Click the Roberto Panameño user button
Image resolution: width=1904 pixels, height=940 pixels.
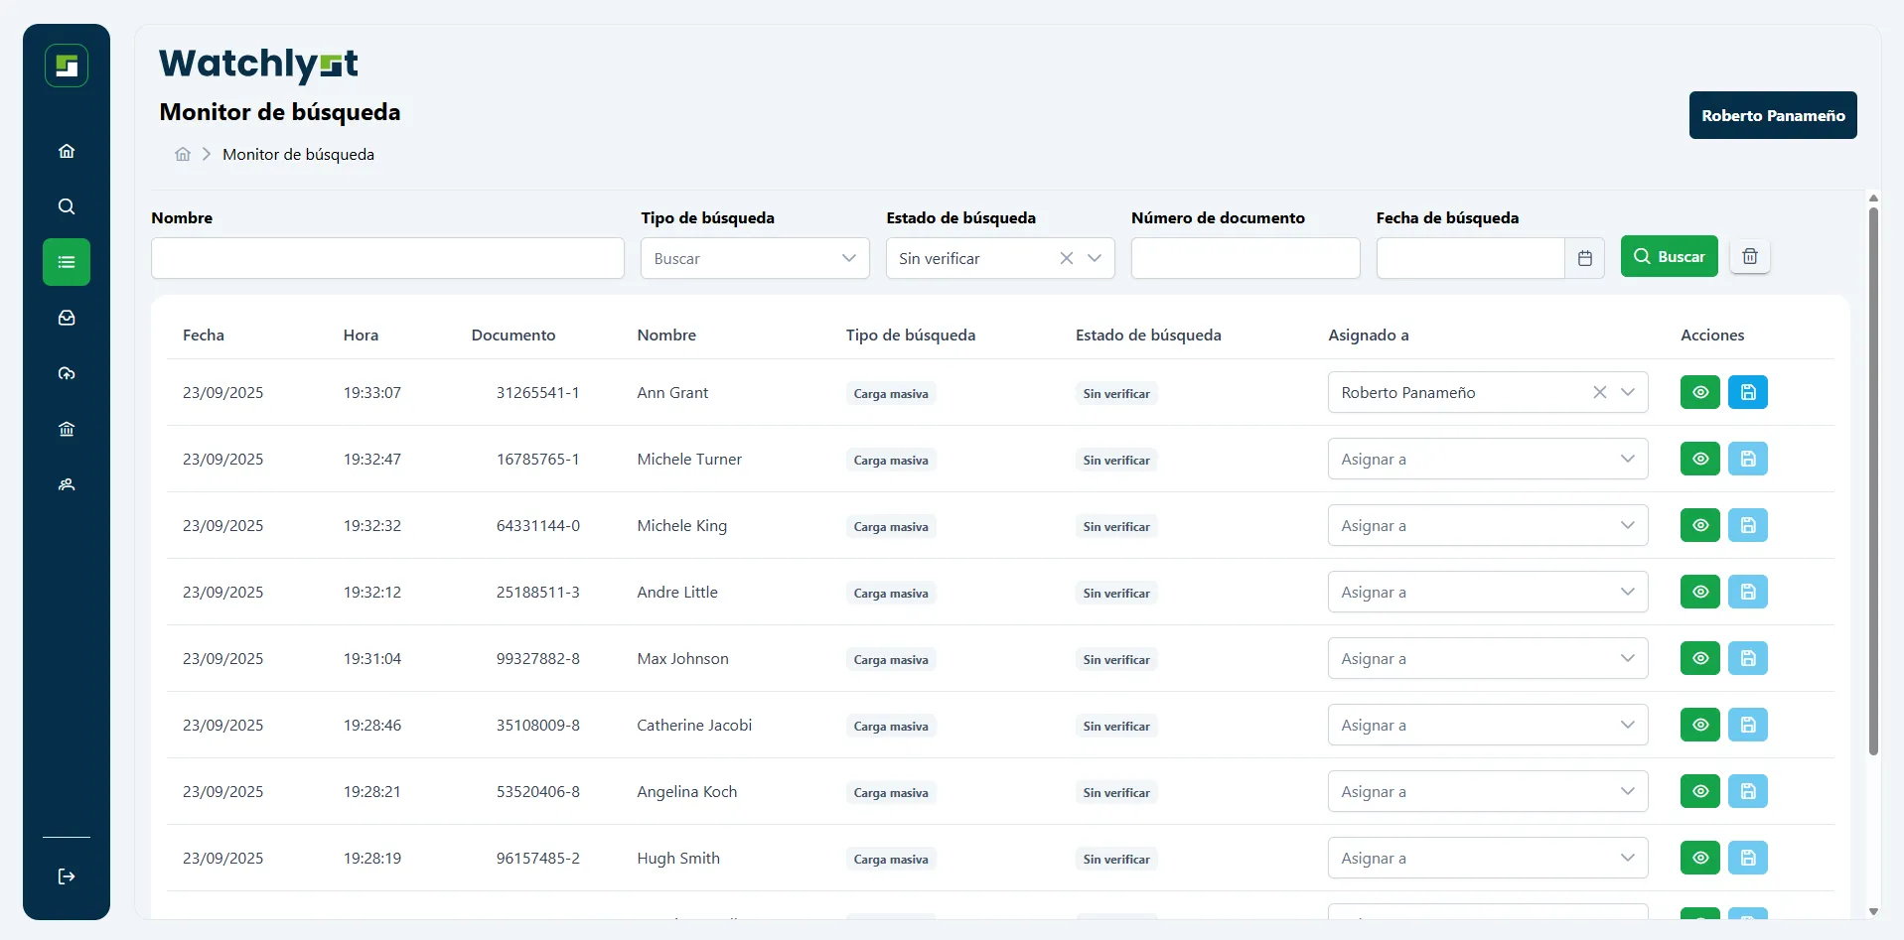click(1772, 115)
